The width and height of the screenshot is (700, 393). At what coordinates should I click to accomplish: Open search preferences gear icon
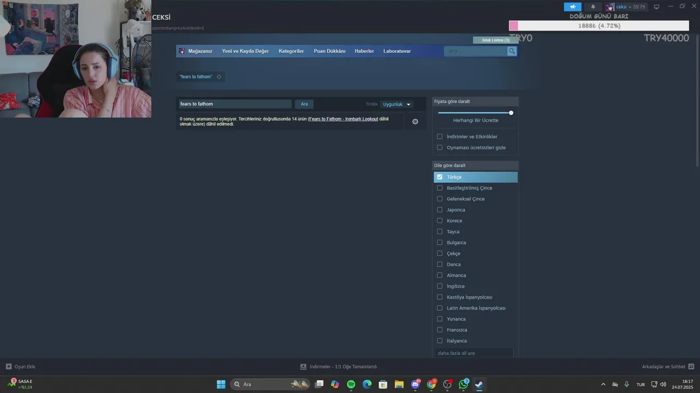click(x=415, y=122)
